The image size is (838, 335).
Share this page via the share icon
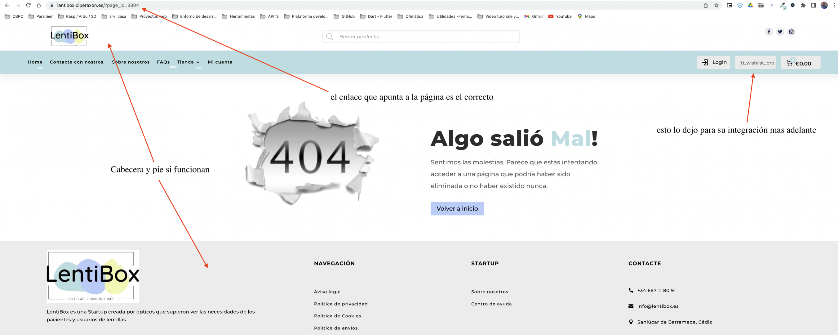tap(706, 5)
